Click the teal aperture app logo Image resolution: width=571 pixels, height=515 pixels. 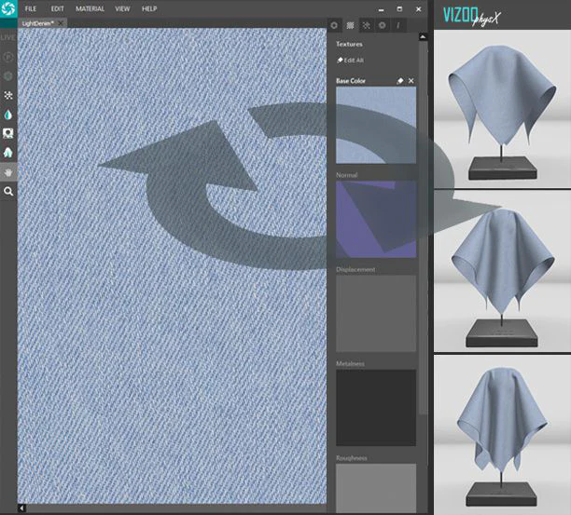coord(8,8)
